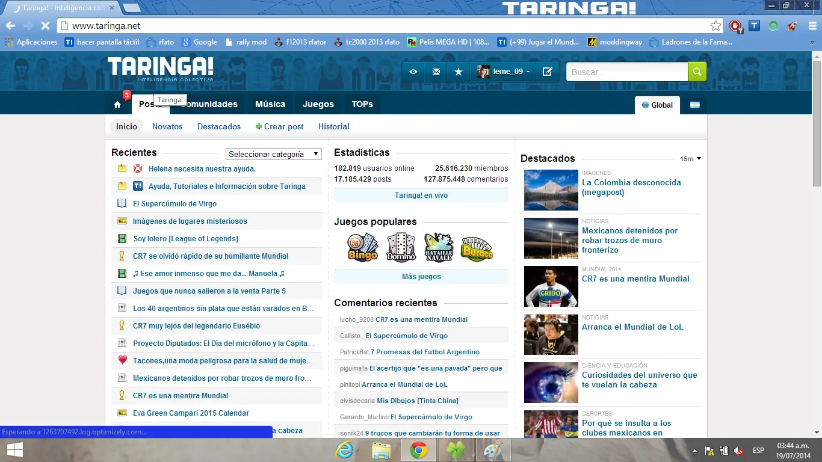Launch the Buraco game icon
This screenshot has height=462, width=822.
[477, 247]
